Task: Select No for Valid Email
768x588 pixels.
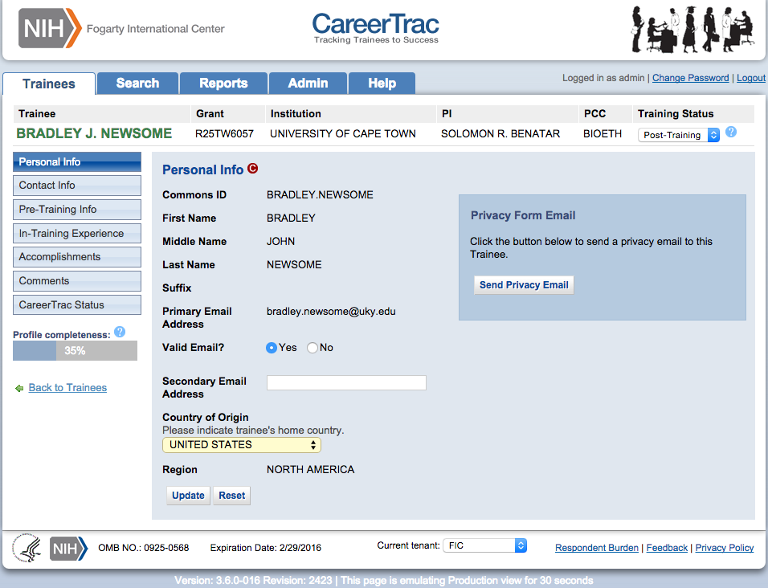Action: 312,348
